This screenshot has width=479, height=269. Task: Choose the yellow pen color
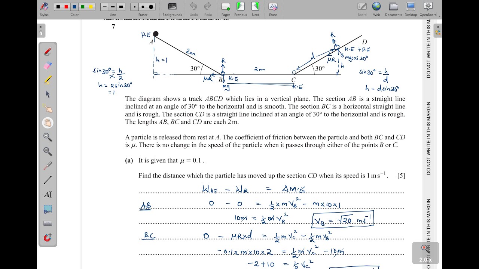[91, 7]
